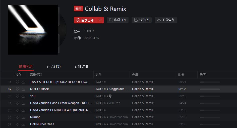Click download icon for Rumor track

tap(23, 117)
